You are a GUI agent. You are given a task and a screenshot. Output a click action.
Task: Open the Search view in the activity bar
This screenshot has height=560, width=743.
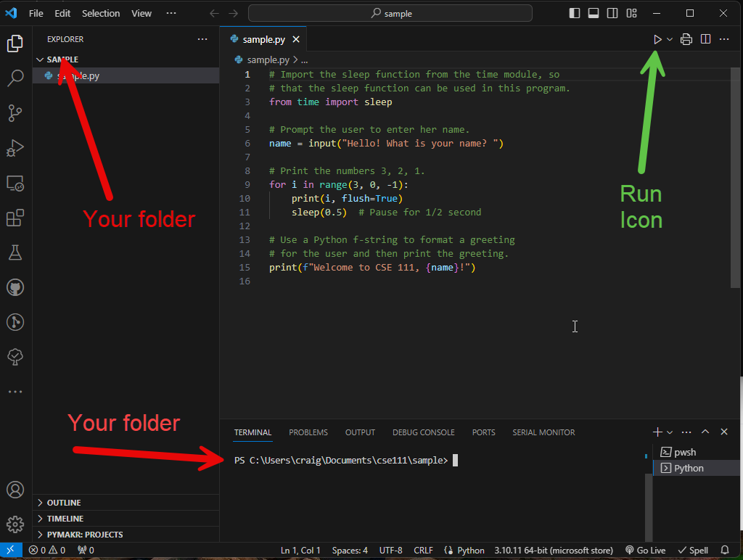click(x=15, y=78)
